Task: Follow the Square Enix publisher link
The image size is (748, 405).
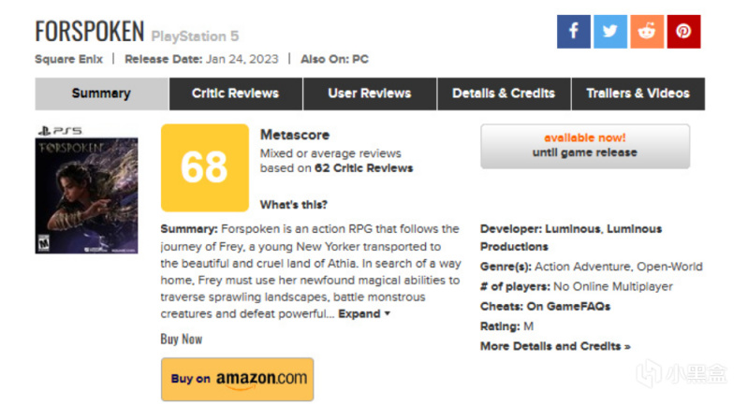Action: [69, 59]
